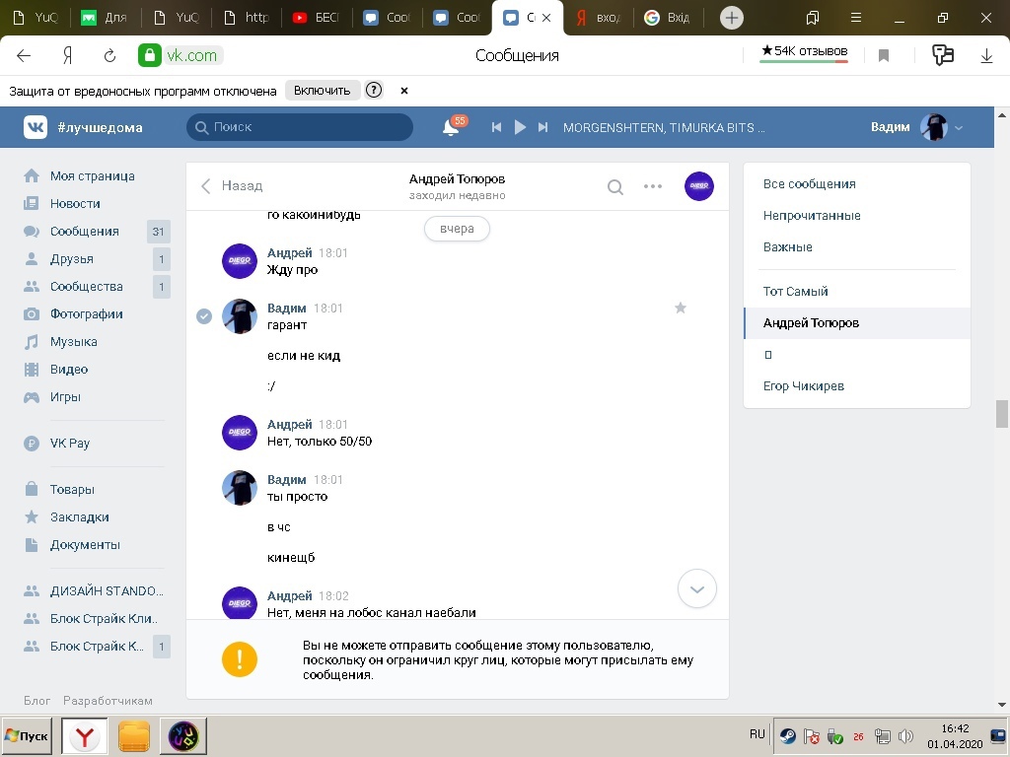Go to previous track in player
Image resolution: width=1010 pixels, height=757 pixels.
[497, 127]
